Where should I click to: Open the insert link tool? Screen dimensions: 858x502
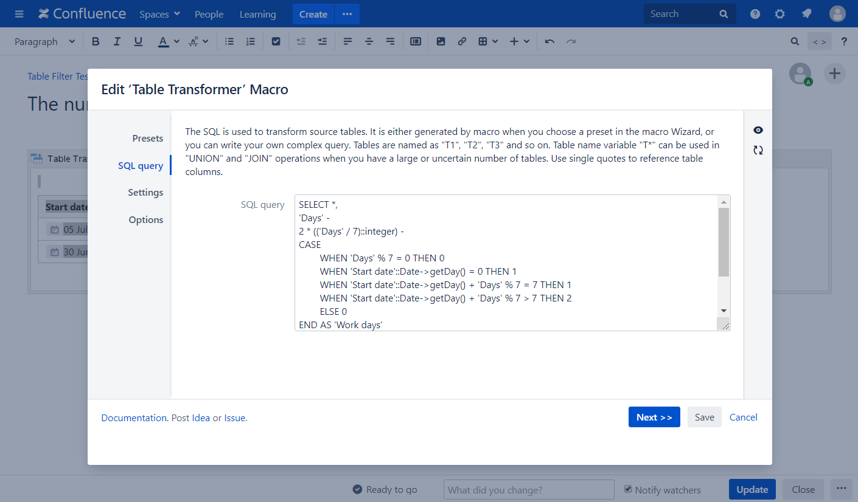tap(462, 41)
